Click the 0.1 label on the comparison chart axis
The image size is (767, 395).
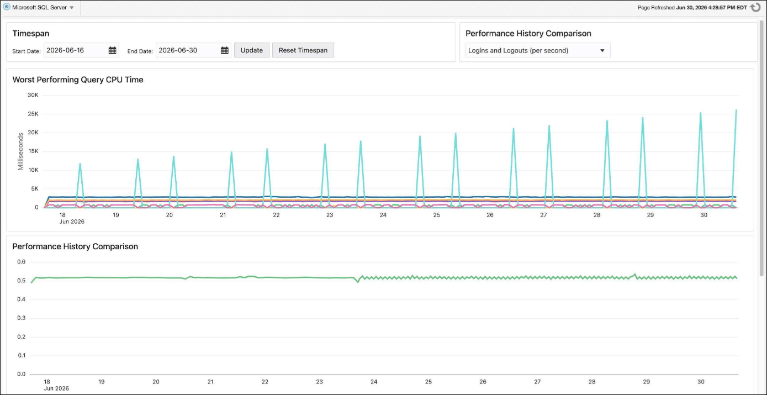click(21, 356)
